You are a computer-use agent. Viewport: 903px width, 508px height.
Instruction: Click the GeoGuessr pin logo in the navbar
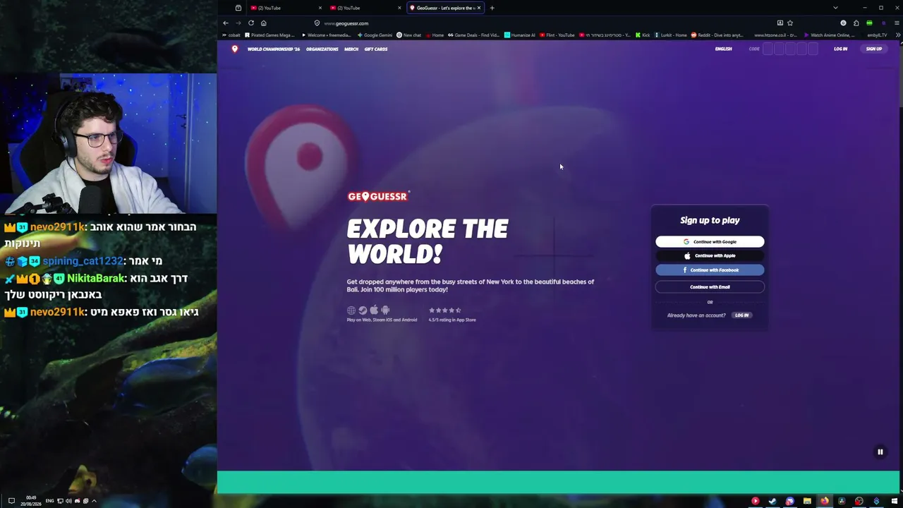click(x=235, y=49)
